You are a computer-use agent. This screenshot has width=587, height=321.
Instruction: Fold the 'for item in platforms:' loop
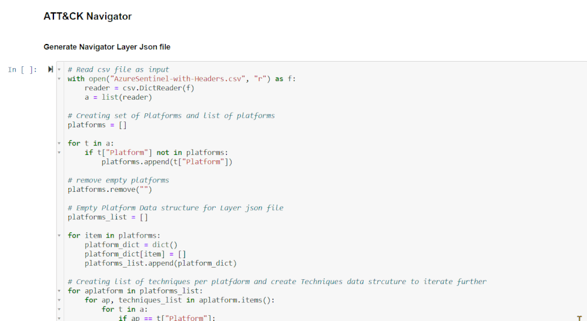pyautogui.click(x=59, y=235)
